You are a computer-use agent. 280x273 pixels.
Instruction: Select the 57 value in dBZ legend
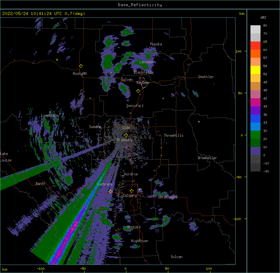click(x=265, y=58)
